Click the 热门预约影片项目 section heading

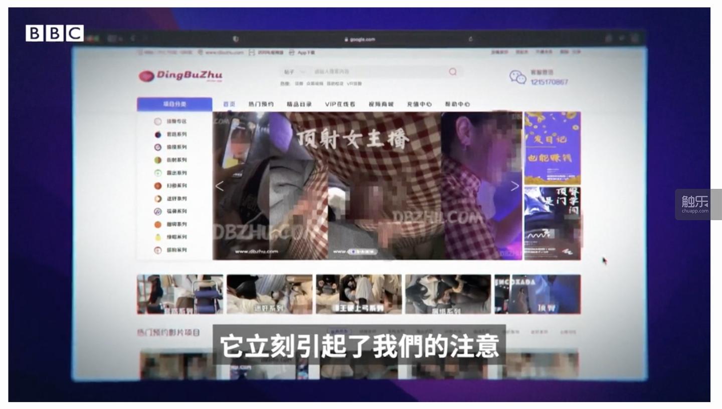pyautogui.click(x=168, y=332)
